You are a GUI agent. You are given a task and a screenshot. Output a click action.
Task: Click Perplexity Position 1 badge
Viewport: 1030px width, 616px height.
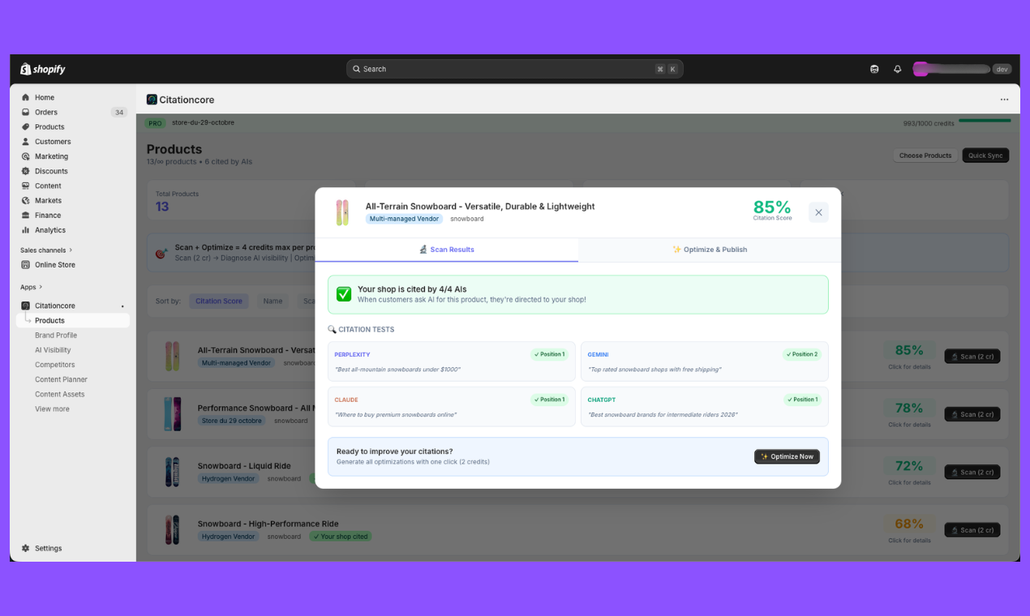[549, 354]
